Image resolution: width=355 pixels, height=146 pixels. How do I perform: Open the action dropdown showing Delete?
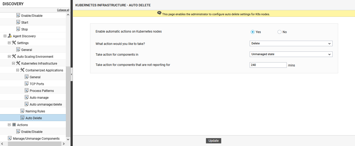pyautogui.click(x=291, y=44)
